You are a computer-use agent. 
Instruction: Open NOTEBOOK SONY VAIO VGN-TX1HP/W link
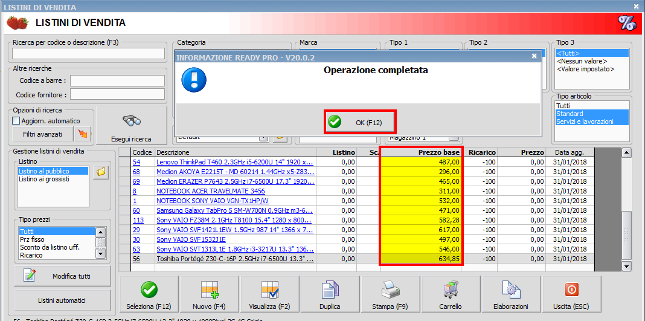(x=212, y=201)
